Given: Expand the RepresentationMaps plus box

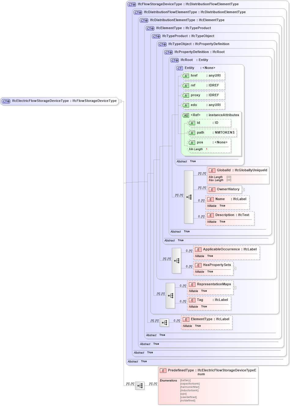Looking at the screenshot, I should 235,288.
